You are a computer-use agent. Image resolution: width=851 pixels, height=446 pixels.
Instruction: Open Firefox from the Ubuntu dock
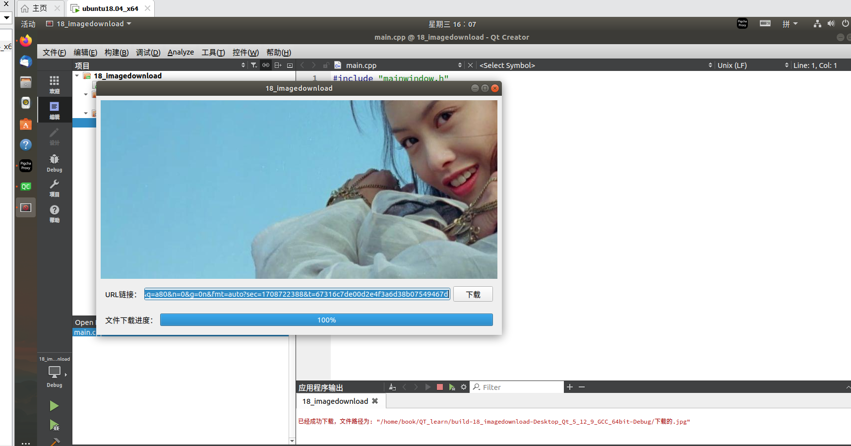coord(26,40)
